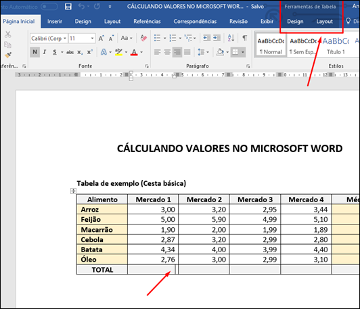Open the Revisão ribbon tab
The height and width of the screenshot is (309, 360).
(238, 22)
